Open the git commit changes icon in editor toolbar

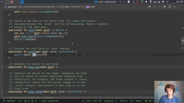coord(149,7)
